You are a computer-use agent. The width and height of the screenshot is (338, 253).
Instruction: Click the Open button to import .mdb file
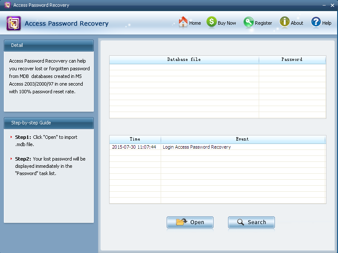[190, 222]
